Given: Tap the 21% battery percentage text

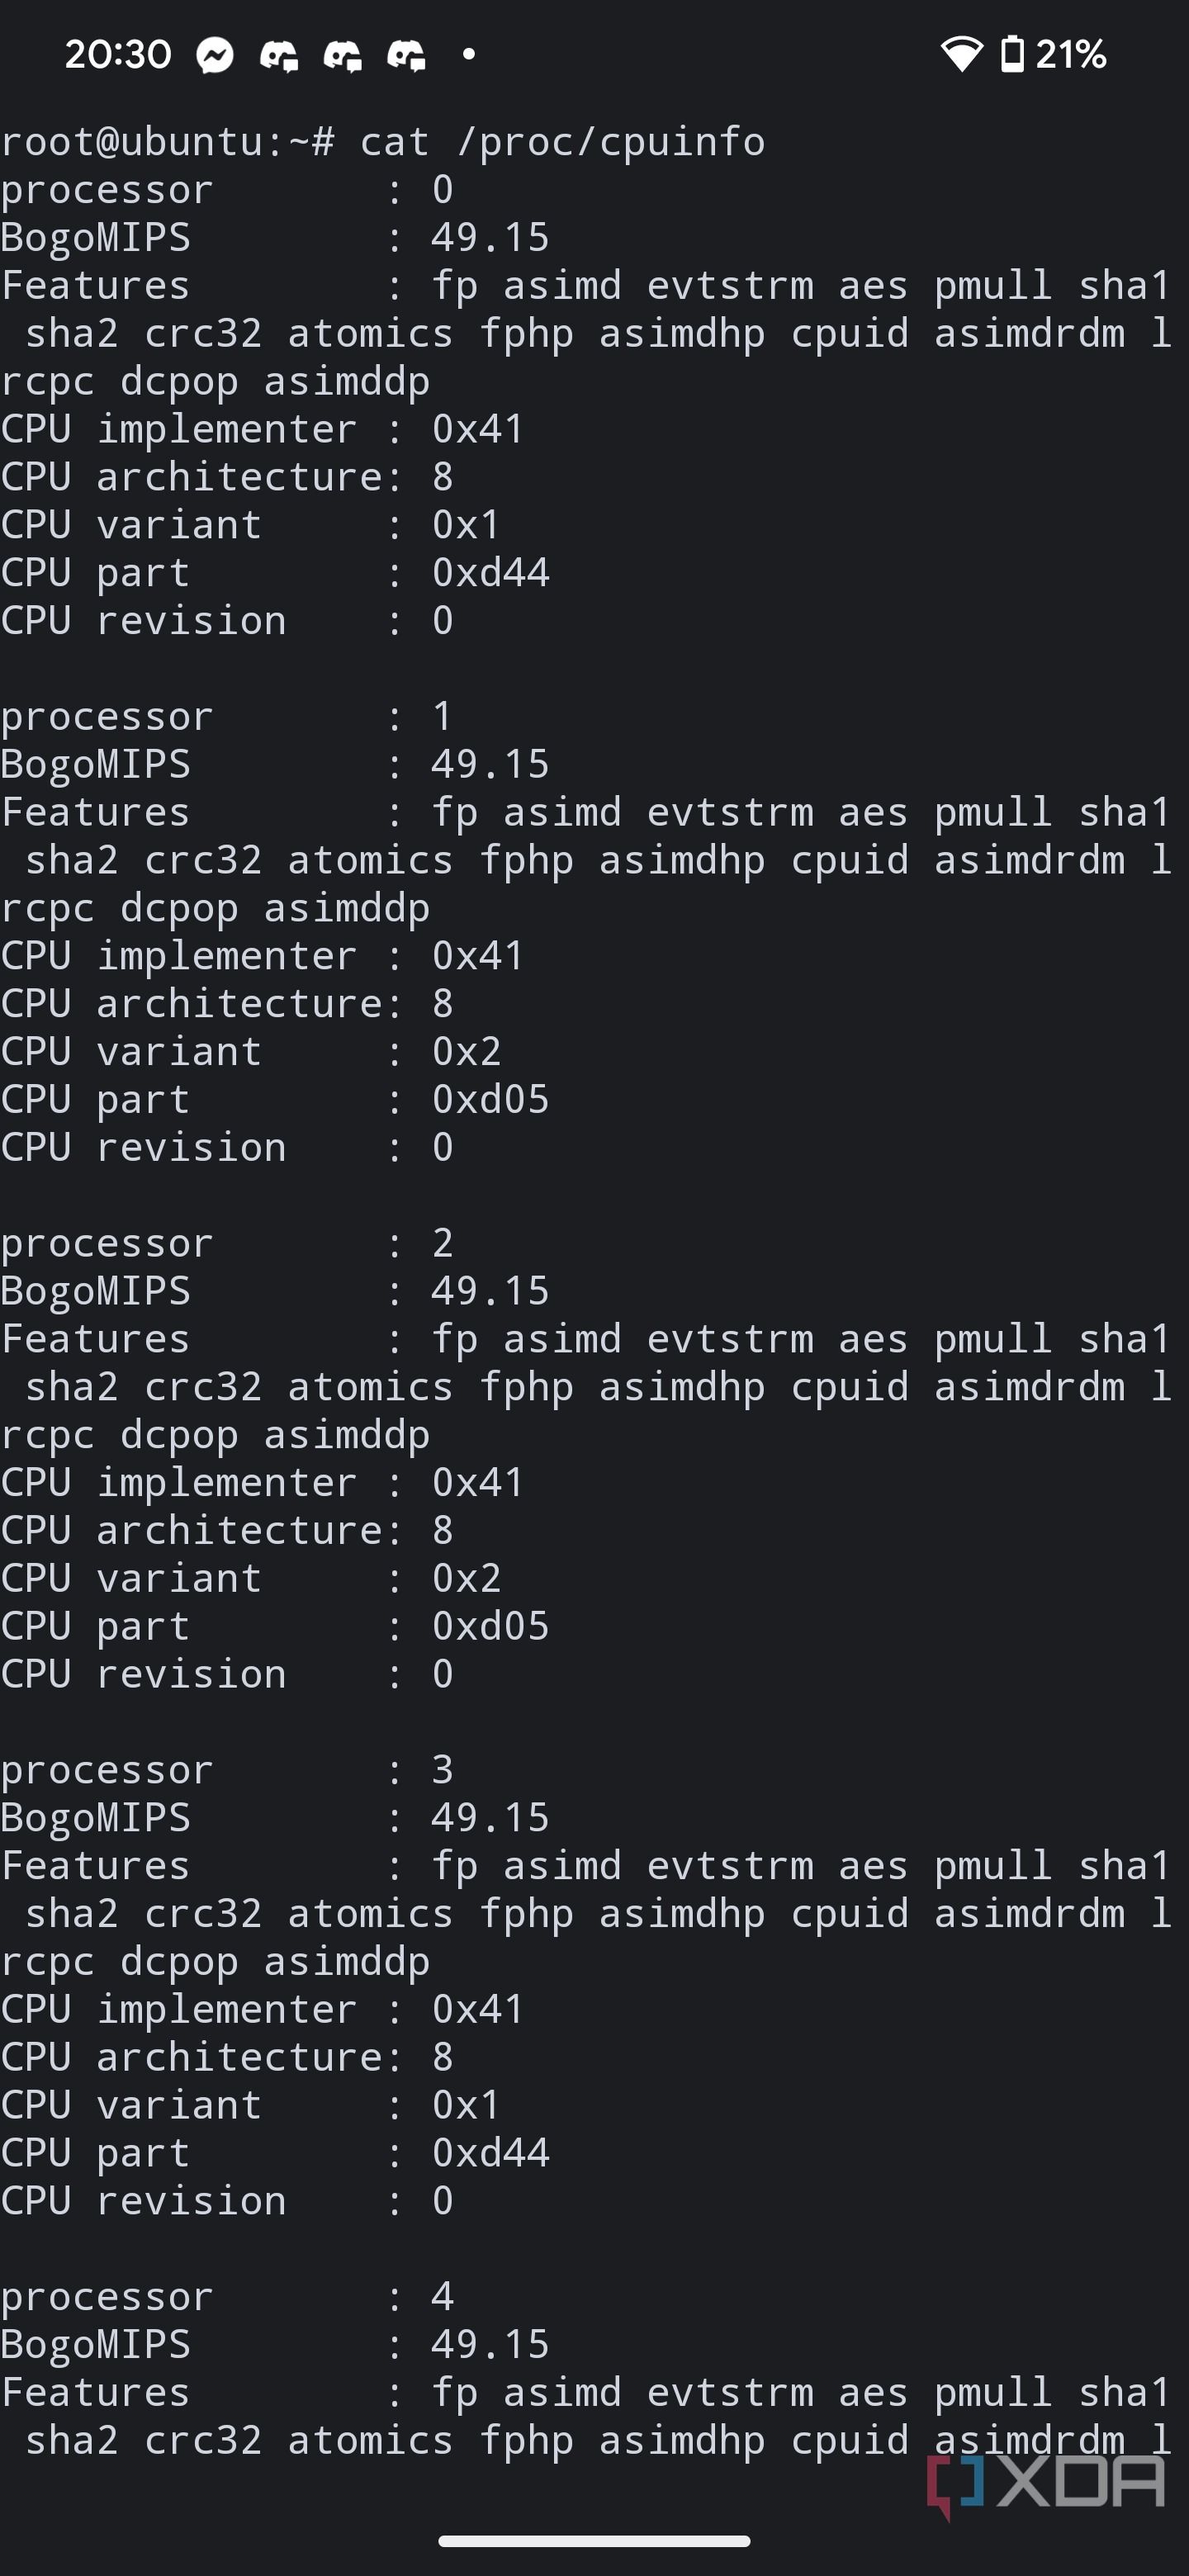Looking at the screenshot, I should coord(1071,54).
